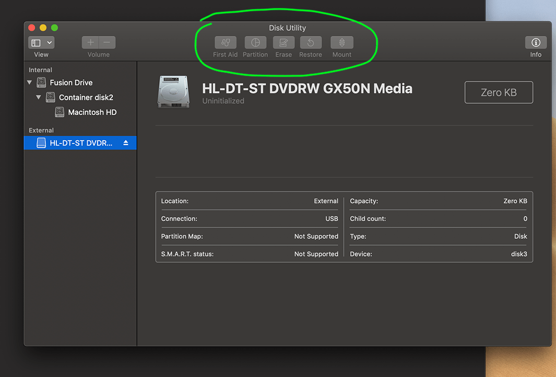Remove a Volume with the minus icon
Image resolution: width=556 pixels, height=377 pixels.
[107, 42]
